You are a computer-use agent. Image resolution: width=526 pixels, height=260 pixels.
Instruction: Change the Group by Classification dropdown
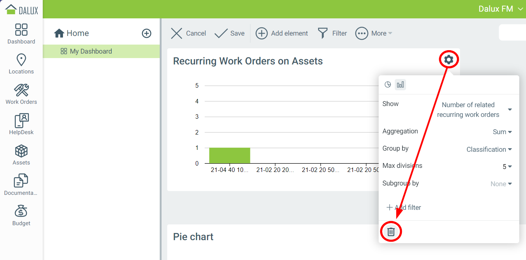tap(489, 149)
